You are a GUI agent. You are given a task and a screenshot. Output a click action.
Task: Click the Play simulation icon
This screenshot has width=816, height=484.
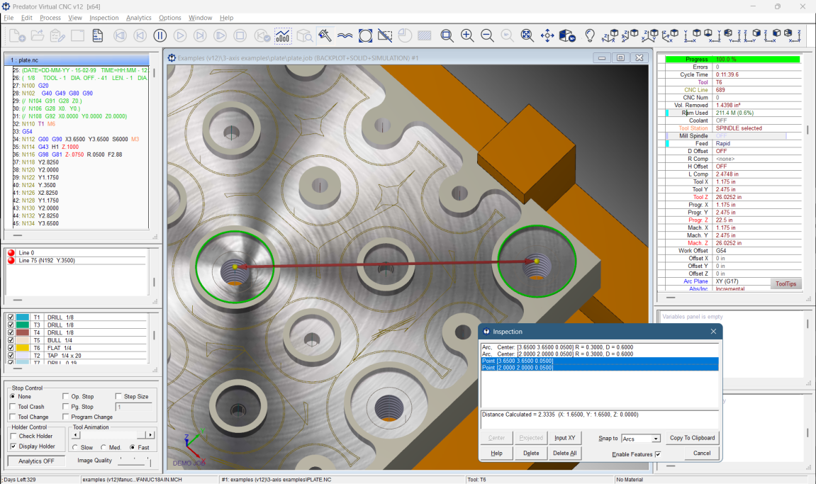pyautogui.click(x=179, y=35)
